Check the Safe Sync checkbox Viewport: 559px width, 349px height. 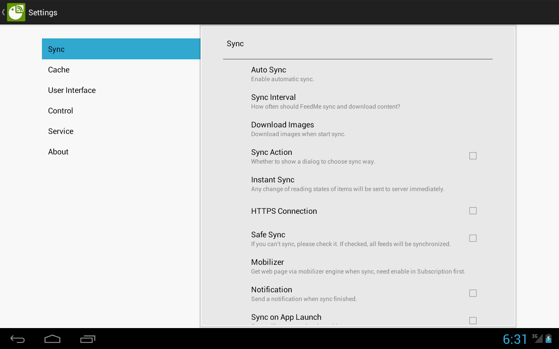click(473, 238)
